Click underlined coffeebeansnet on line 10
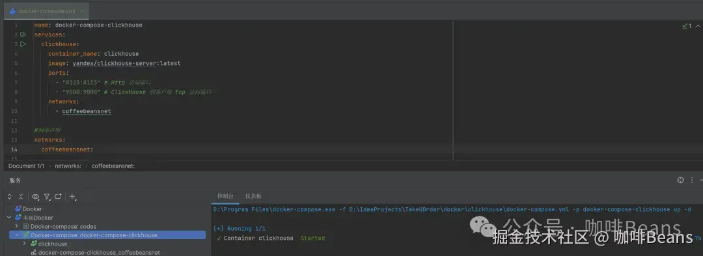The image size is (703, 256). [x=87, y=111]
